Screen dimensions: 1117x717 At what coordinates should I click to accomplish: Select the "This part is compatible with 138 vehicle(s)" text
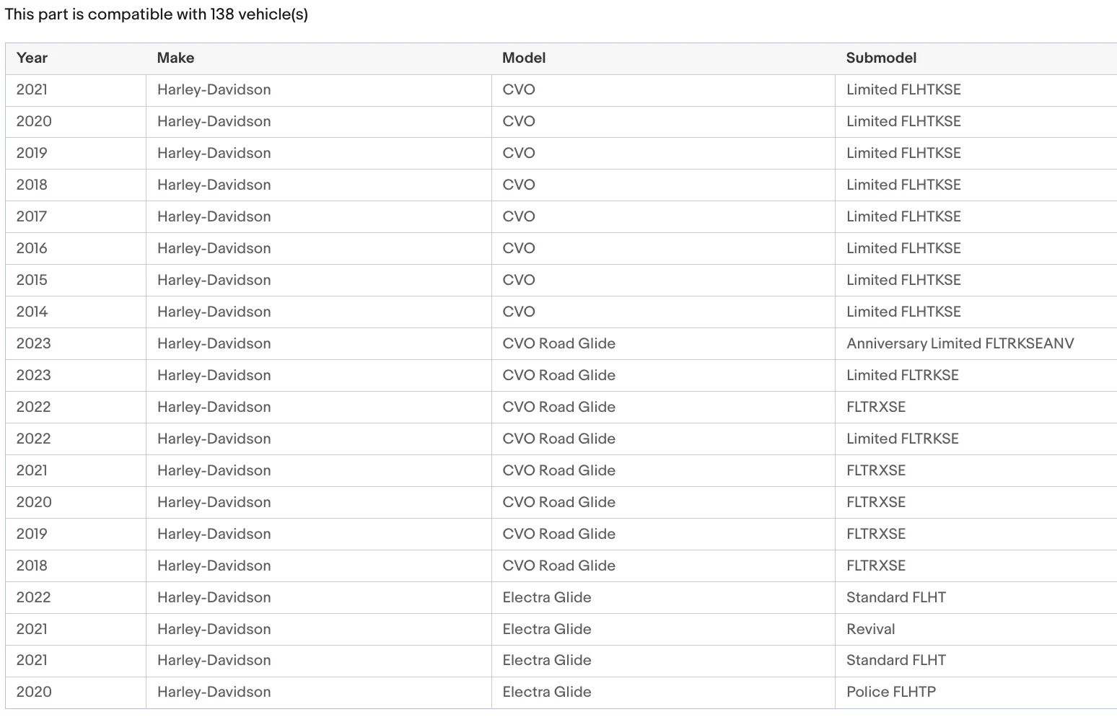(157, 14)
